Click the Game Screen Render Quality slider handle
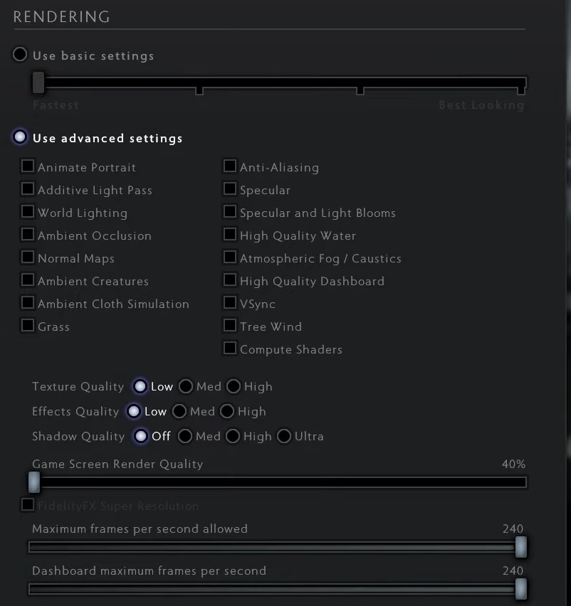The image size is (571, 606). pos(34,482)
